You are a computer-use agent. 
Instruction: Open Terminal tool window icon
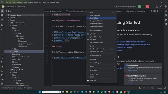click(x=2, y=71)
